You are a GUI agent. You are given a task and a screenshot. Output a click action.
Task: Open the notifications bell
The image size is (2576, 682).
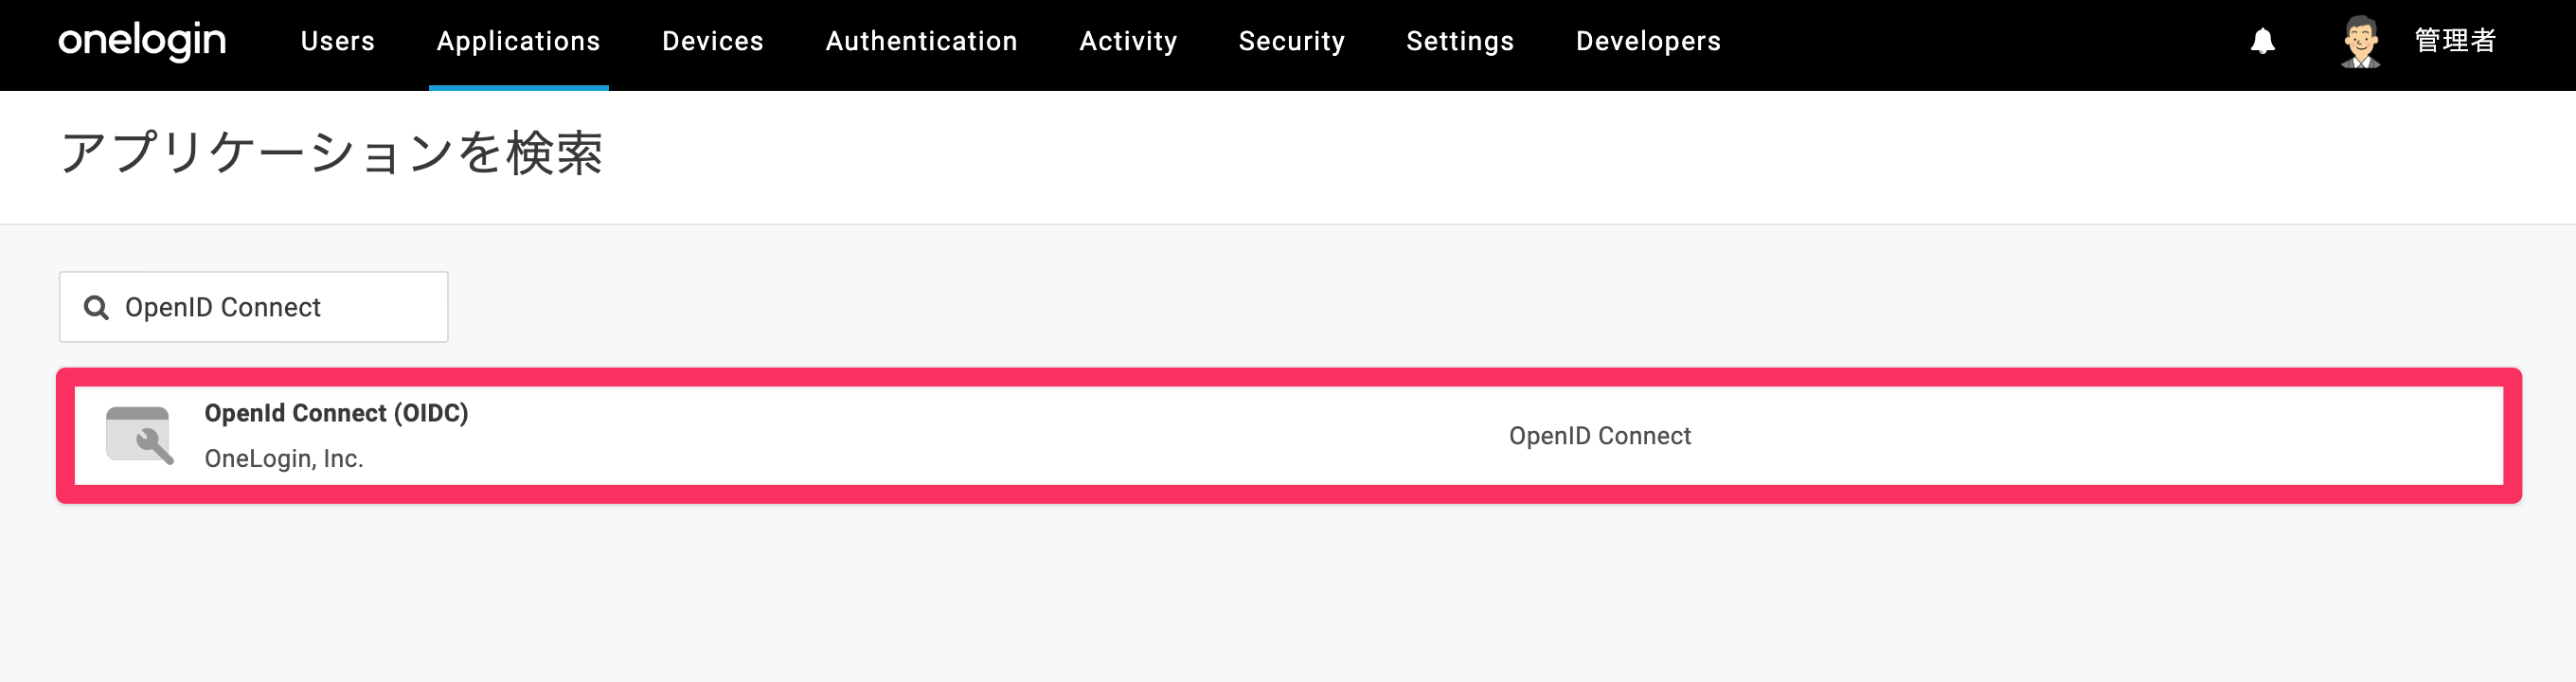2263,41
